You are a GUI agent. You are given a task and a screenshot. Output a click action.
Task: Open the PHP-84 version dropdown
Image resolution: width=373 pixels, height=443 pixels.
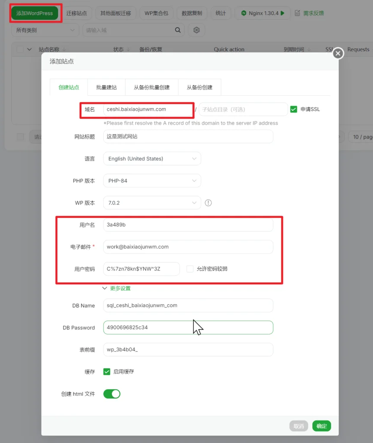(152, 181)
